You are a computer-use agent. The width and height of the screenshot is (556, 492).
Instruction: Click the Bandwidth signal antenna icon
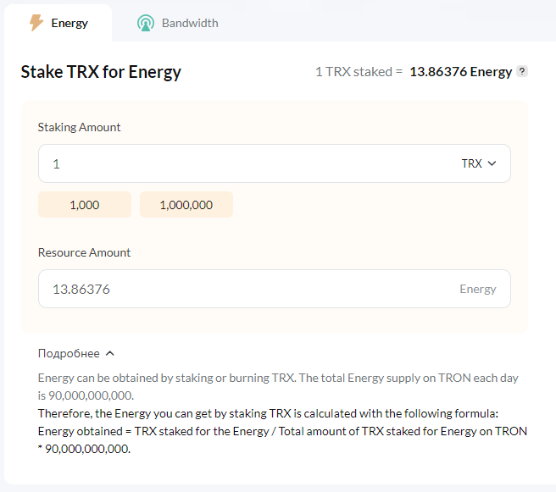click(x=146, y=23)
